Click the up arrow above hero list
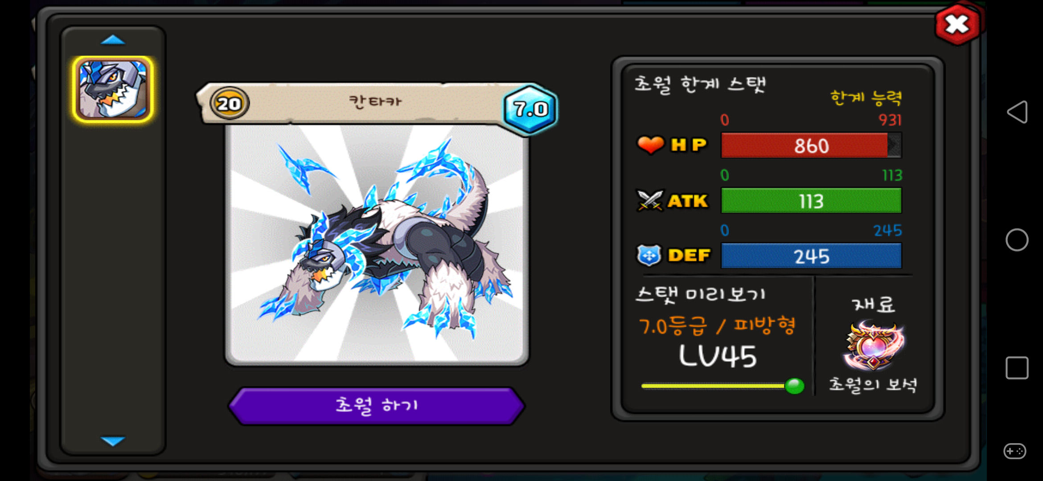The height and width of the screenshot is (481, 1043). pos(113,40)
